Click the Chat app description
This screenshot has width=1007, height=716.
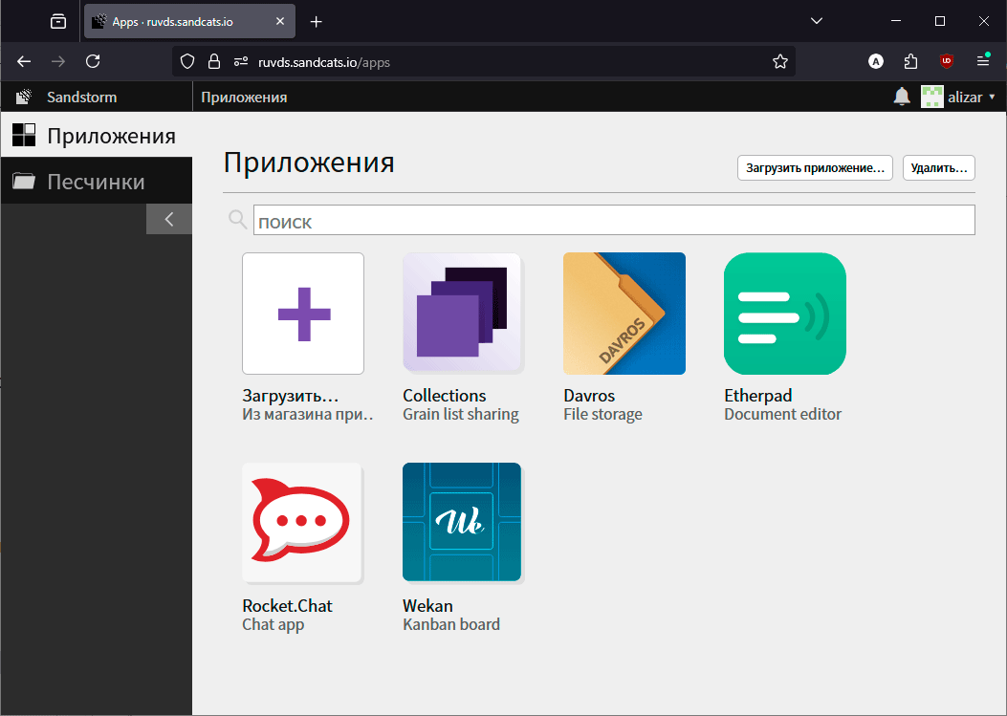coord(273,624)
